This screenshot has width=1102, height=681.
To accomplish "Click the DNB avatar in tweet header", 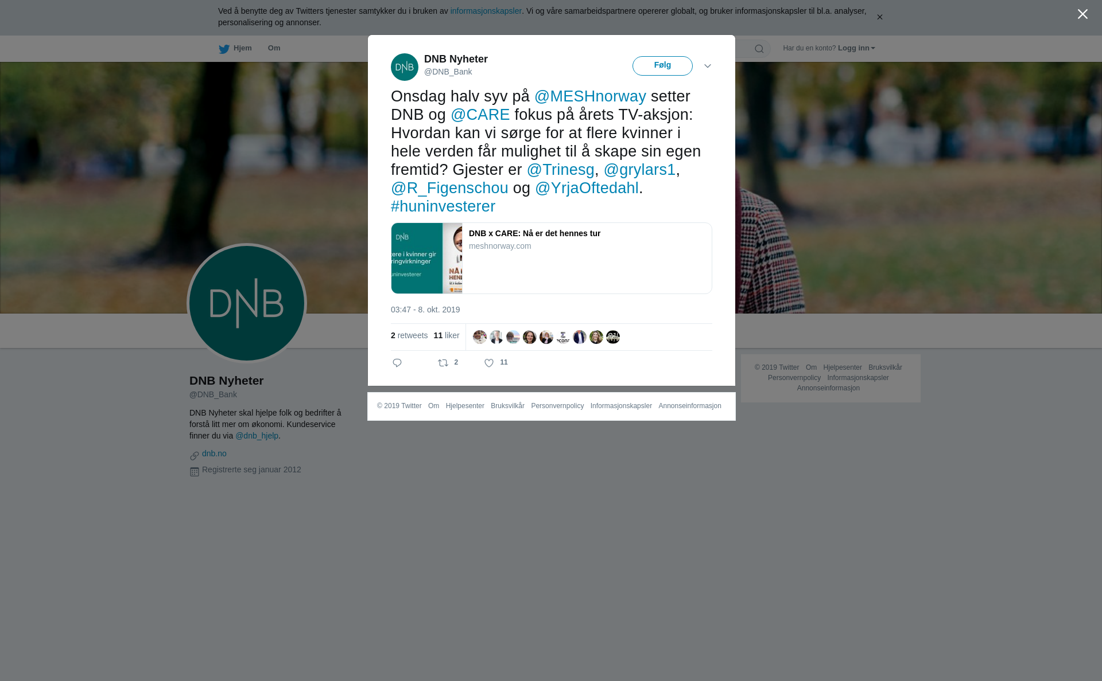I will [x=405, y=67].
